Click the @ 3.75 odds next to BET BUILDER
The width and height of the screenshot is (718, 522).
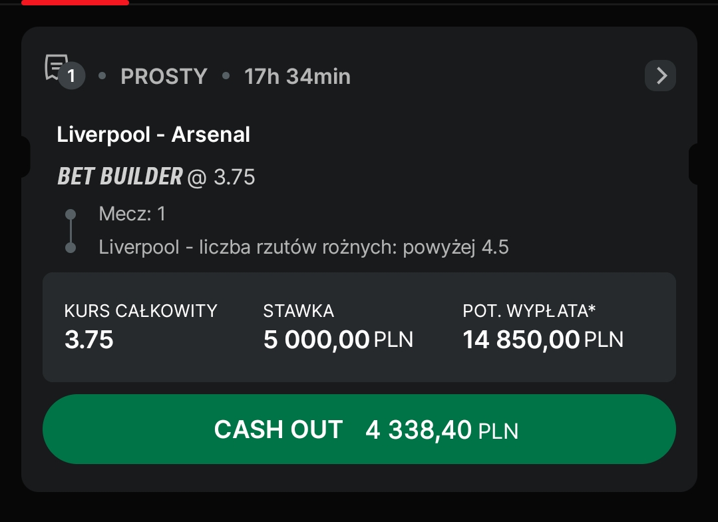click(x=222, y=178)
